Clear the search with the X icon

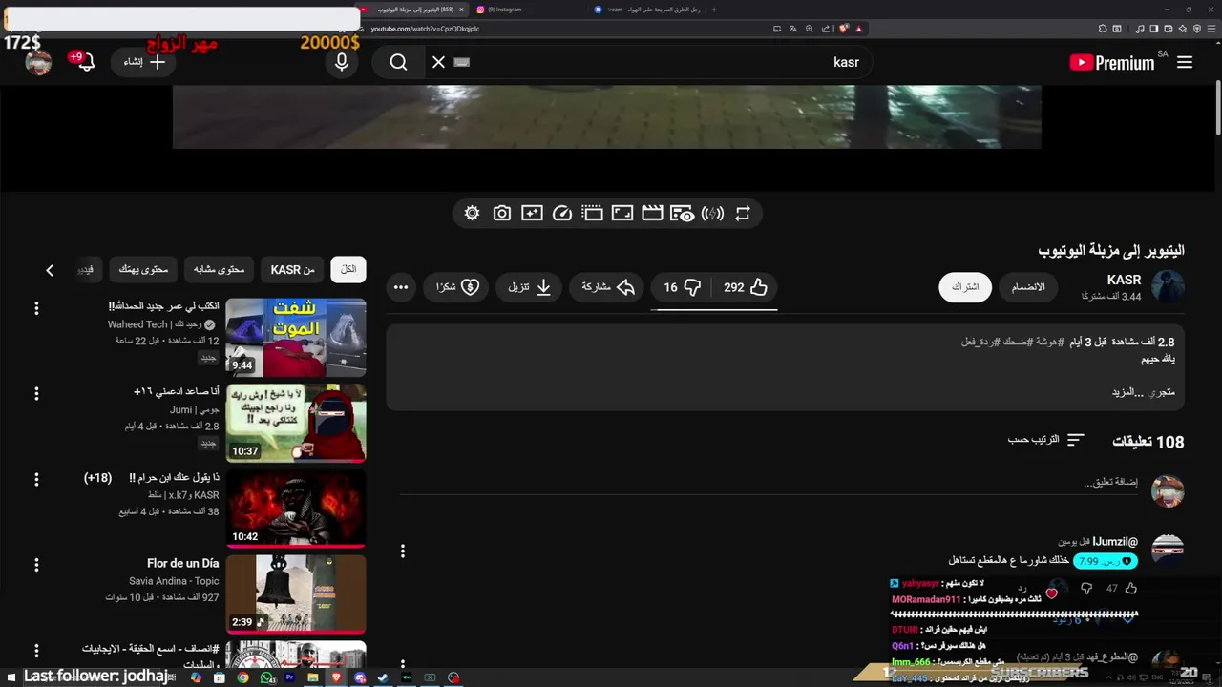coord(438,62)
